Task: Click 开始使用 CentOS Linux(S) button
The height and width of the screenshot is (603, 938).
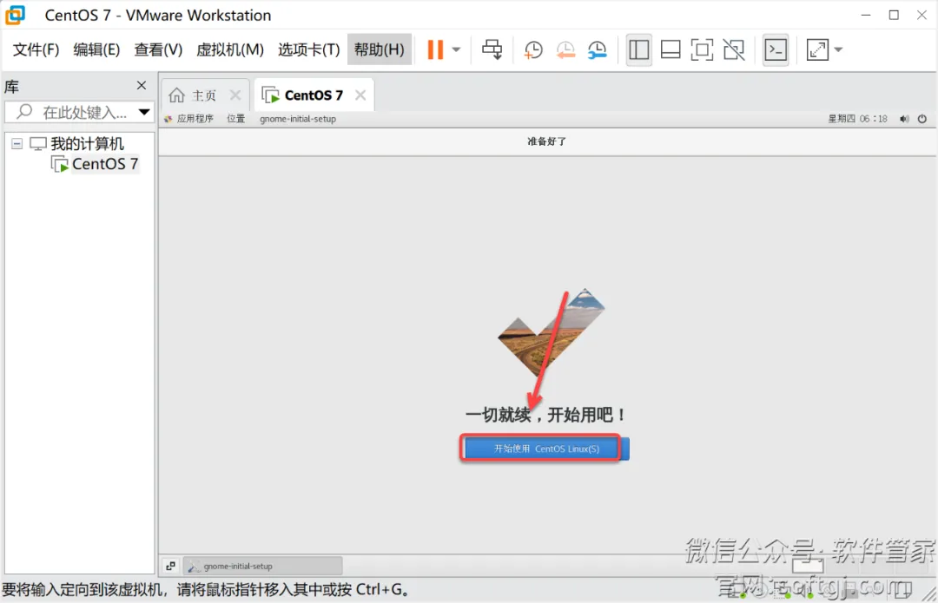Action: click(546, 449)
